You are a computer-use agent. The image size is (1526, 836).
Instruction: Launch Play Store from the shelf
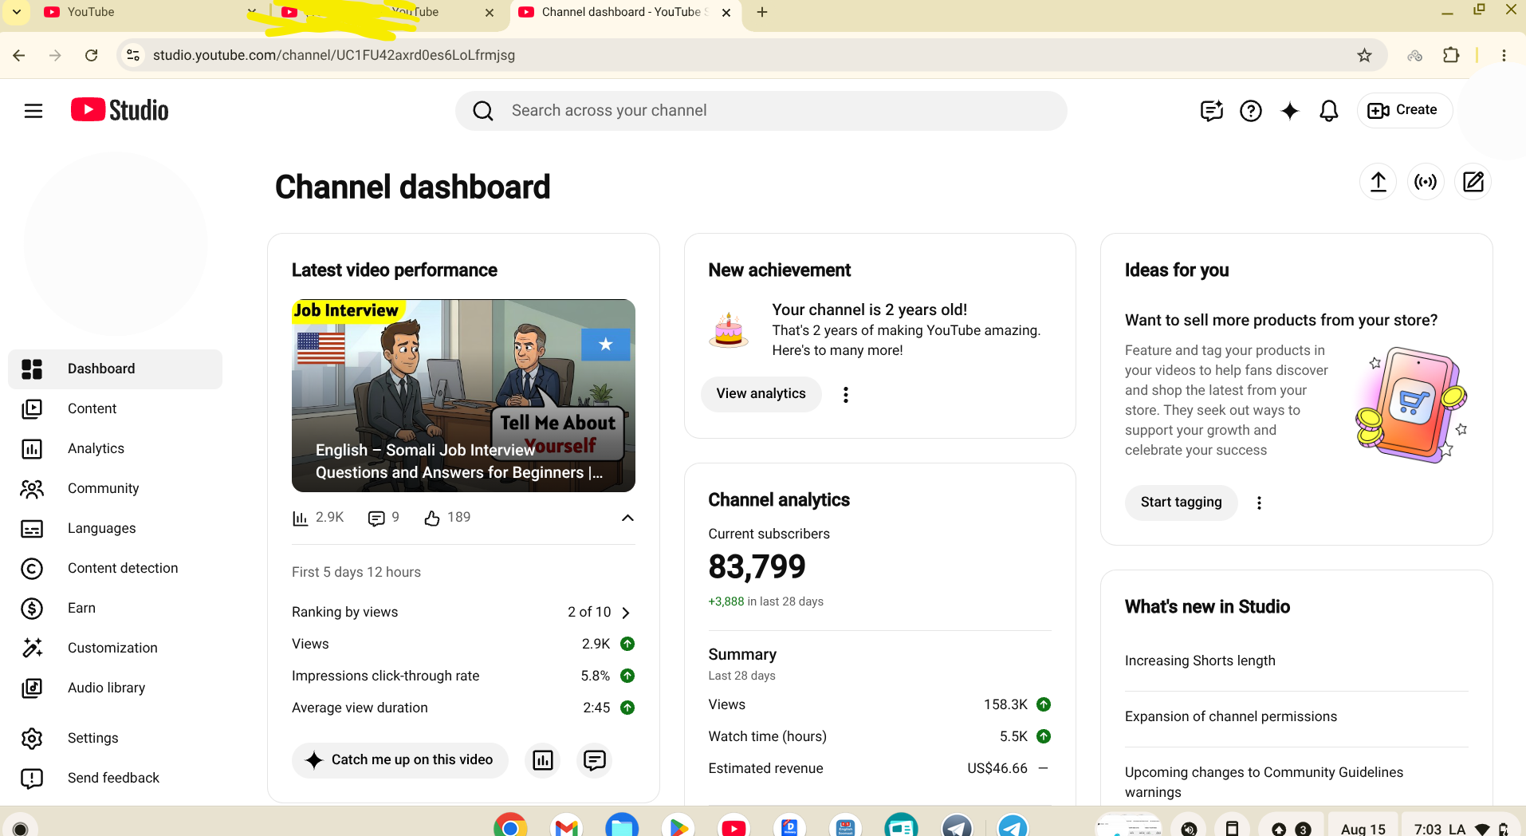pos(678,827)
